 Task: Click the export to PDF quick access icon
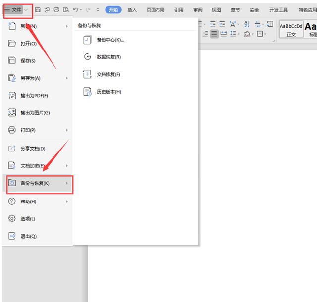(x=47, y=10)
